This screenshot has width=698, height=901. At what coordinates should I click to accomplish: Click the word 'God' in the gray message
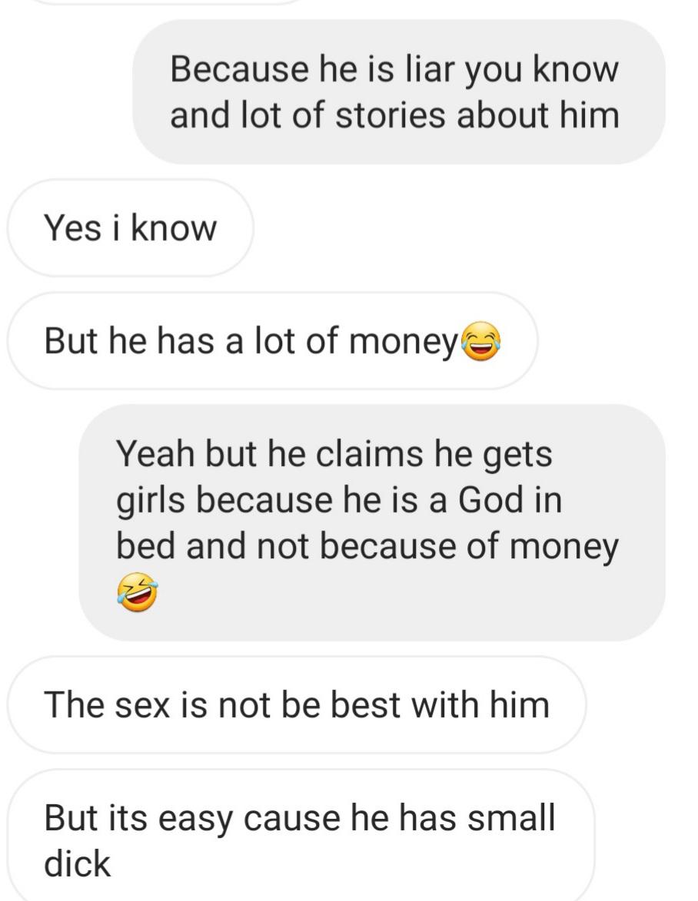click(491, 499)
